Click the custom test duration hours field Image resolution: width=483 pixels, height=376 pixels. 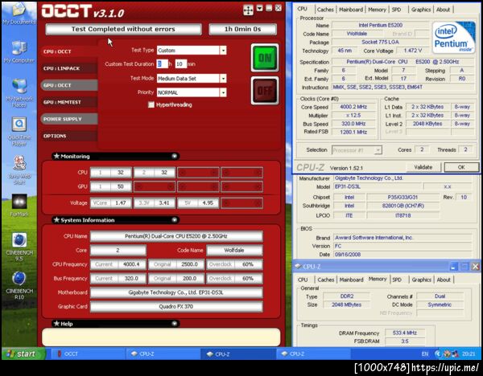(x=163, y=64)
